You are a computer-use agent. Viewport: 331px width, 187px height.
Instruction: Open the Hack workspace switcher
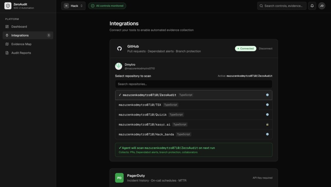pos(73,6)
